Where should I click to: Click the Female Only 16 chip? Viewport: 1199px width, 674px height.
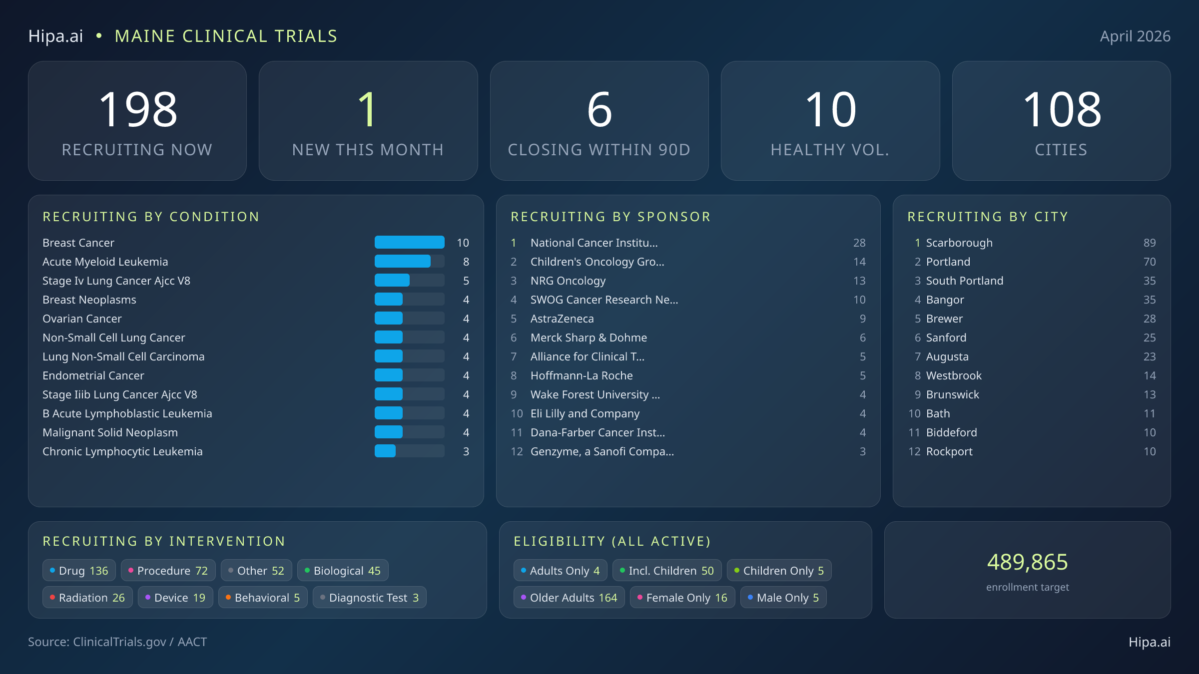pyautogui.click(x=682, y=598)
